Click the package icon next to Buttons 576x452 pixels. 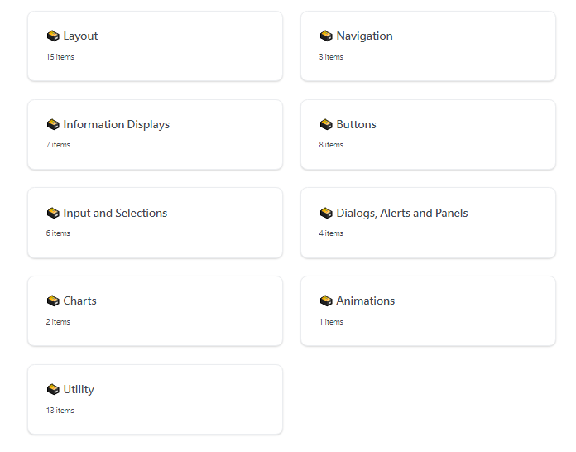point(326,124)
